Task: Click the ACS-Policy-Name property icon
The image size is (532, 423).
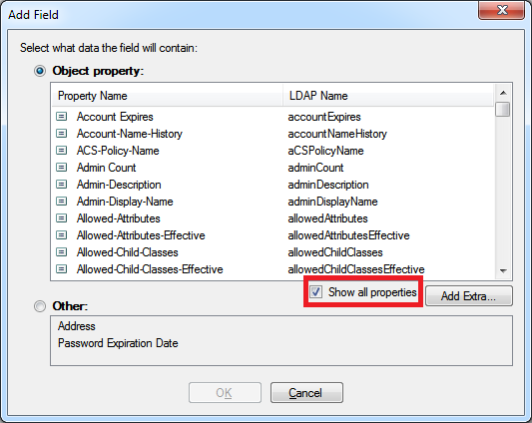Action: (x=61, y=151)
